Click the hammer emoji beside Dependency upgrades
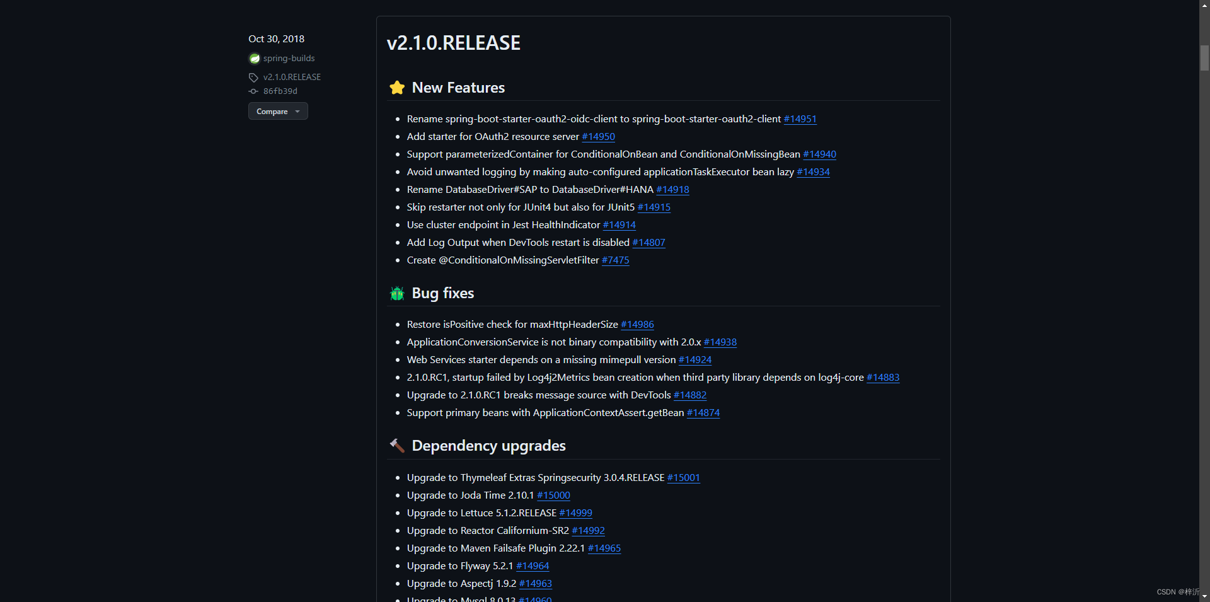This screenshot has width=1210, height=602. point(396,446)
